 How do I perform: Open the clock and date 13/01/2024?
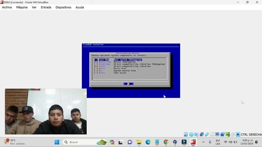(x=247, y=142)
